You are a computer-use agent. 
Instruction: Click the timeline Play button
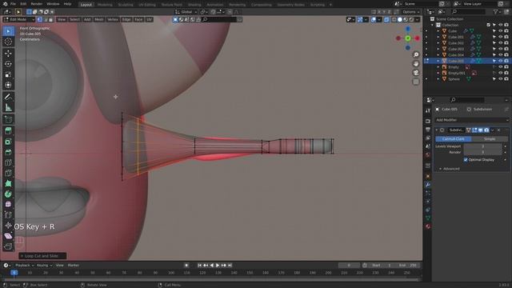218,266
